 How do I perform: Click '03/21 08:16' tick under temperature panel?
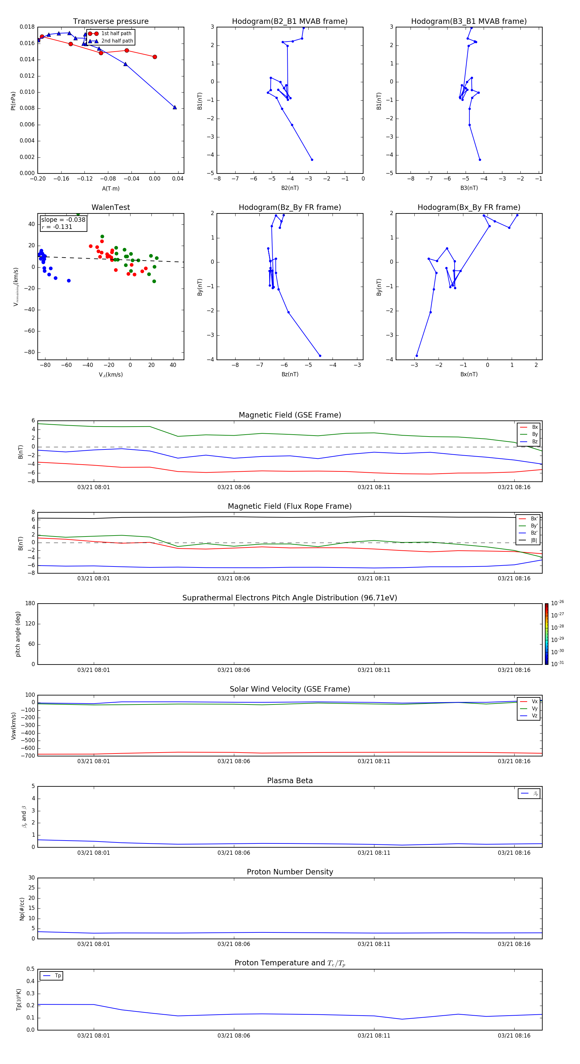(514, 1036)
